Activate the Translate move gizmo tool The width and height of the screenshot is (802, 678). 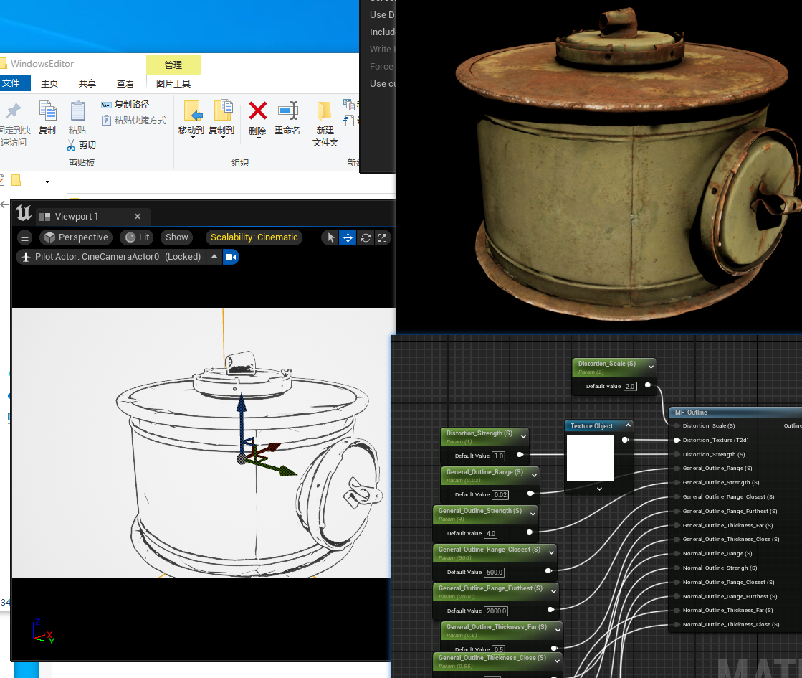pos(348,237)
